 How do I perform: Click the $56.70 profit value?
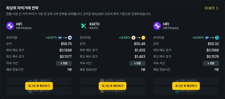(x=66, y=44)
